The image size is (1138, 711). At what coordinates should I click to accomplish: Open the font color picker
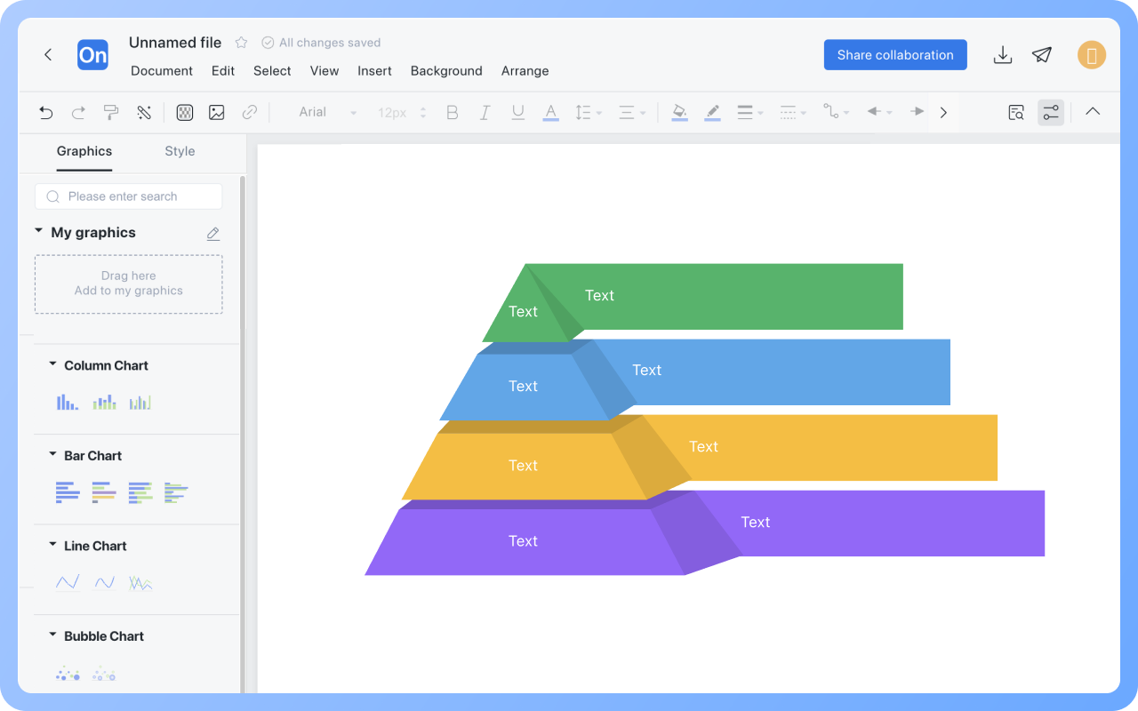click(550, 112)
